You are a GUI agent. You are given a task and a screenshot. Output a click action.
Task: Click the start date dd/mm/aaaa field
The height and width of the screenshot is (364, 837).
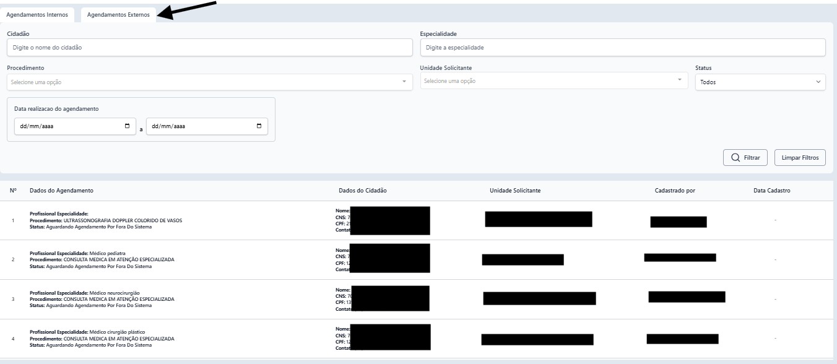[x=75, y=126]
